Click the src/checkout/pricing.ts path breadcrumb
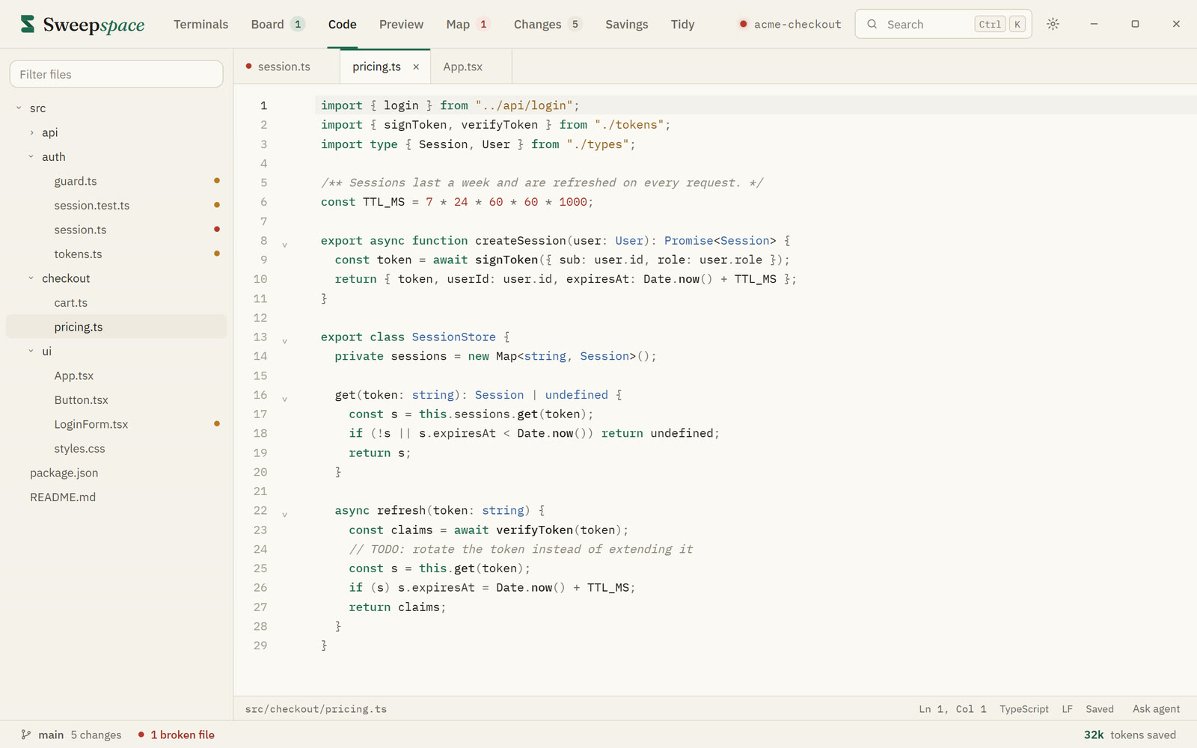Screen dimensions: 1197x748 click(x=316, y=708)
